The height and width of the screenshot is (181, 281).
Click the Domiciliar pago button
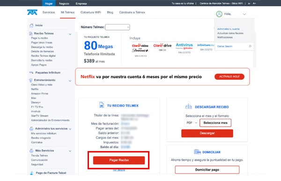pos(207,170)
